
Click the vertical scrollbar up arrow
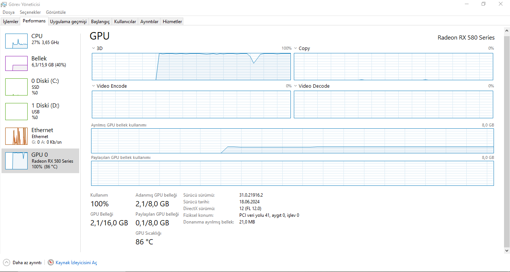coord(507,31)
